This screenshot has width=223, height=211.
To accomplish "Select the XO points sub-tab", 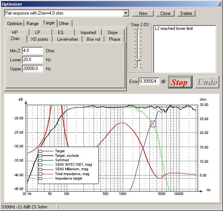I will (x=40, y=39).
